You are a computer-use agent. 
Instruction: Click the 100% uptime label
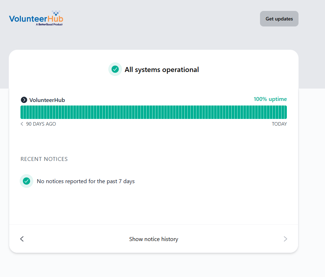270,99
